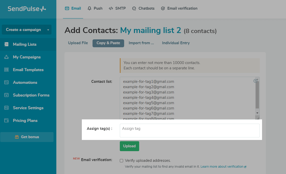
Task: Click the My Campaigns sidebar icon
Action: coord(7,57)
